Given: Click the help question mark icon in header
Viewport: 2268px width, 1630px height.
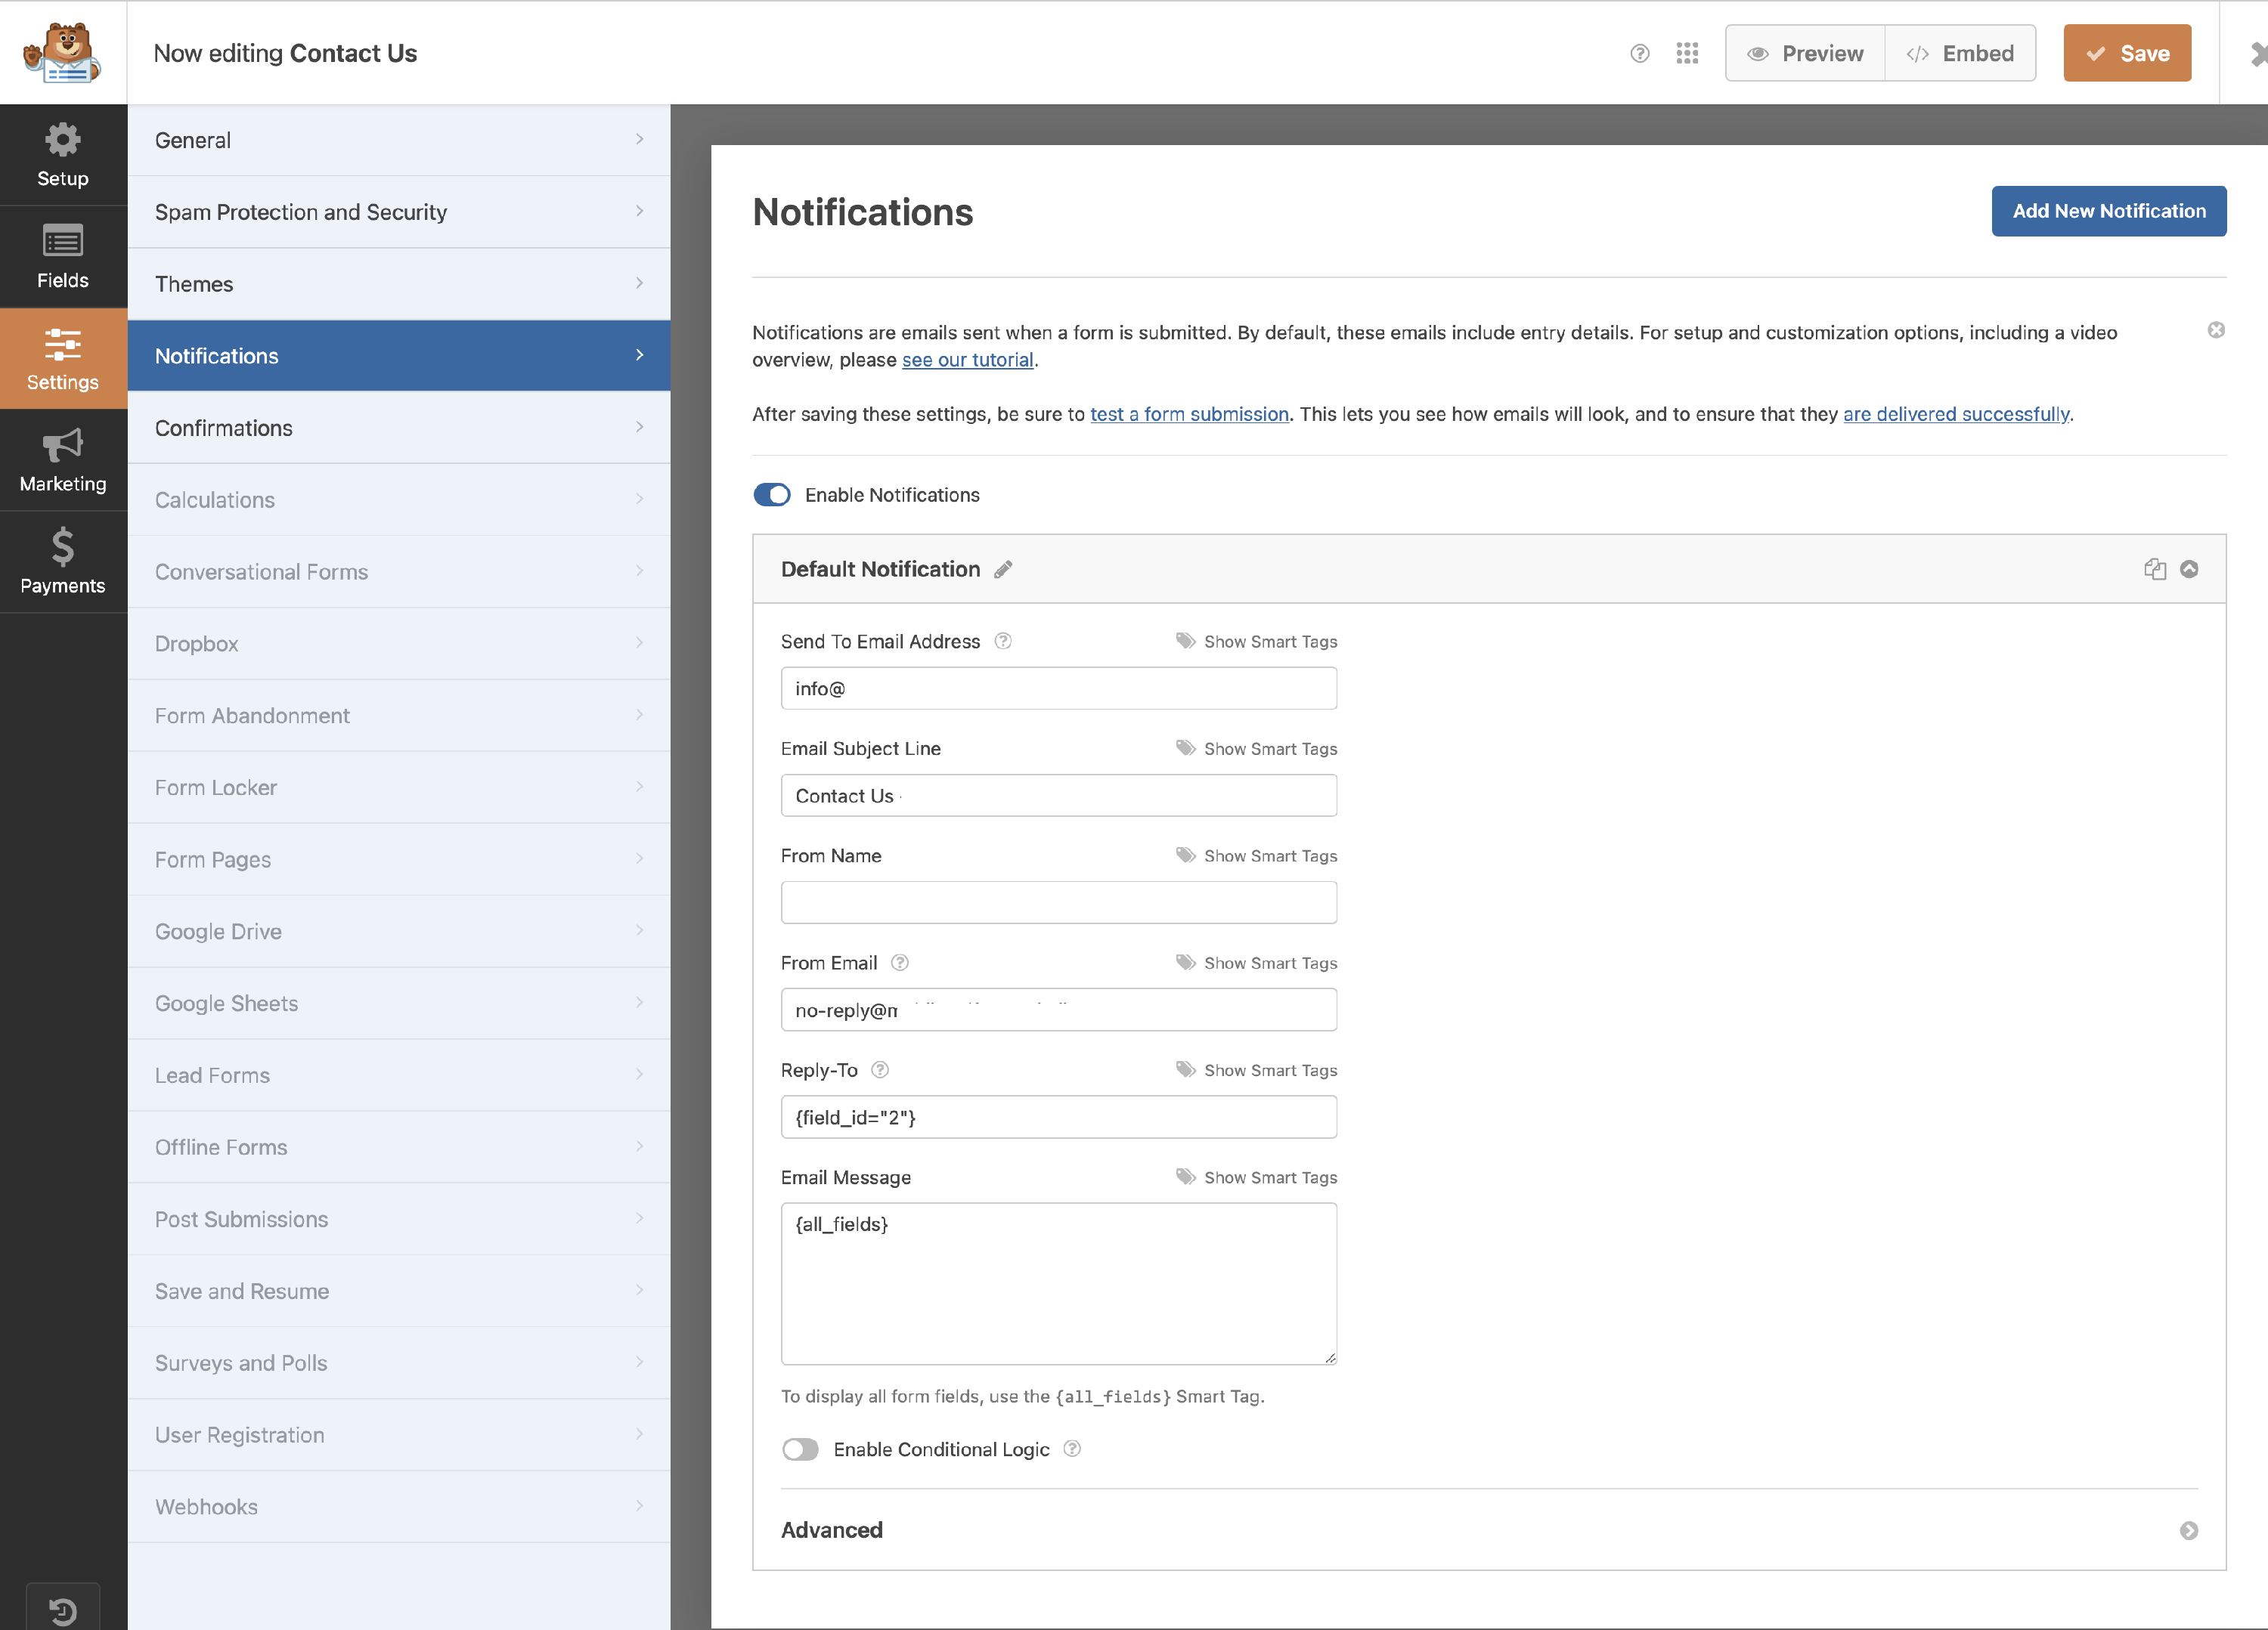Looking at the screenshot, I should [1639, 53].
